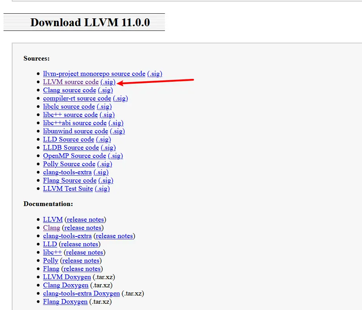Open the .sig link beside libc++abi source code
362x310 pixels.
point(116,123)
